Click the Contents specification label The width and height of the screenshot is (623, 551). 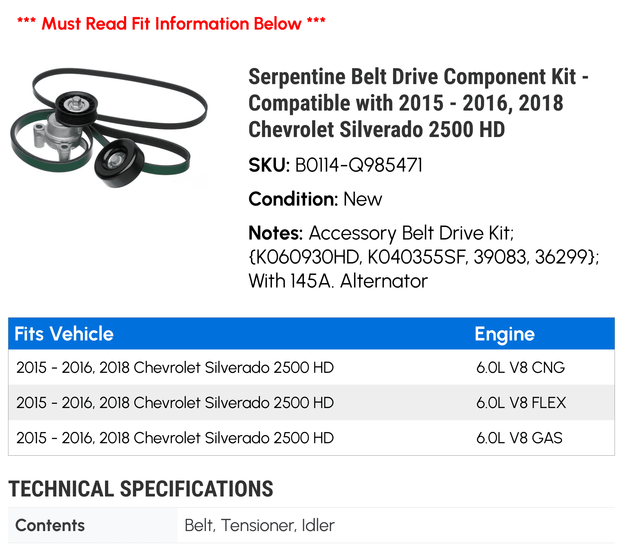[50, 525]
